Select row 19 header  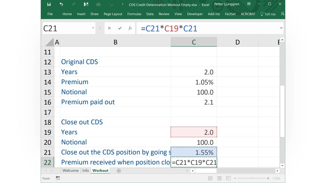click(x=48, y=132)
